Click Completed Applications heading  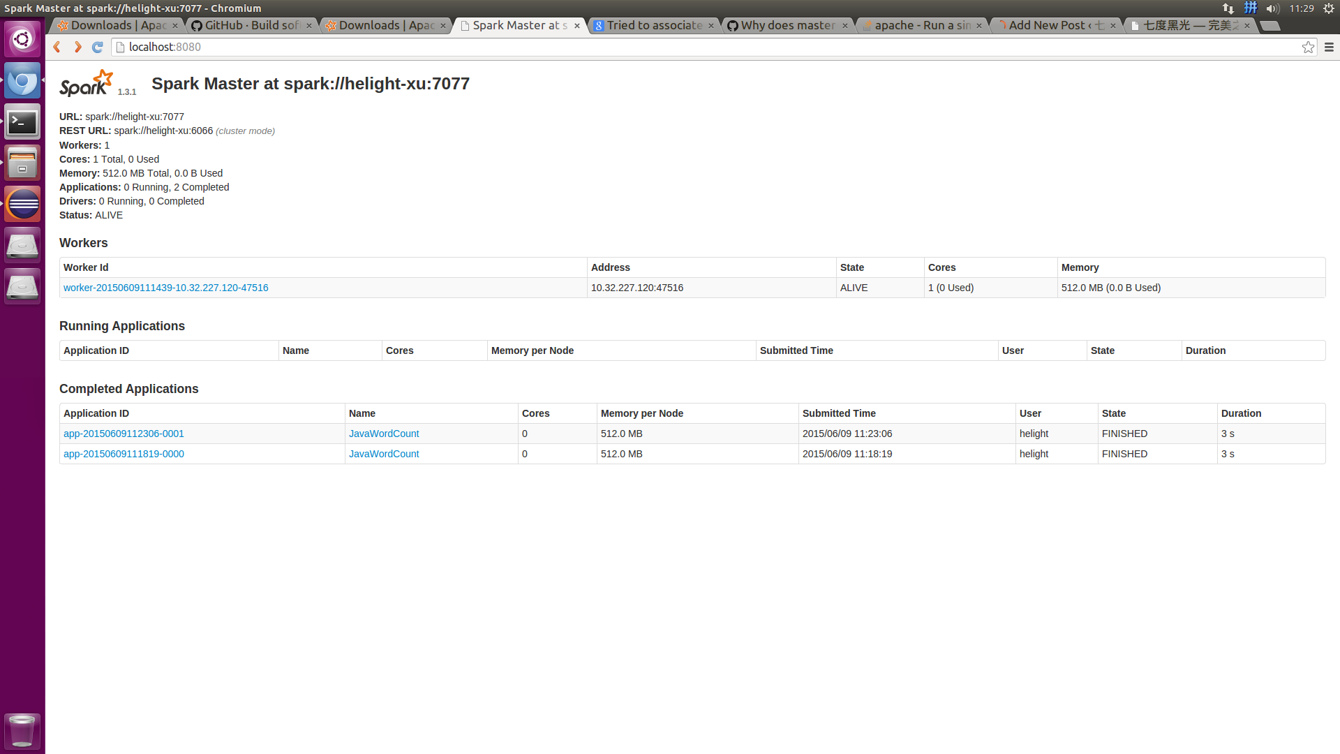point(128,389)
